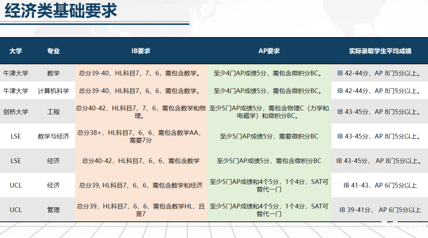Click the 'IB 41-43，AP 6门5分以上' cell
The width and height of the screenshot is (428, 238).
[380, 185]
